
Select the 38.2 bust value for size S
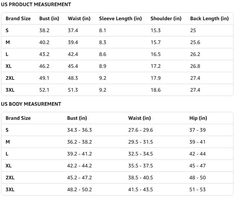[x=44, y=30]
